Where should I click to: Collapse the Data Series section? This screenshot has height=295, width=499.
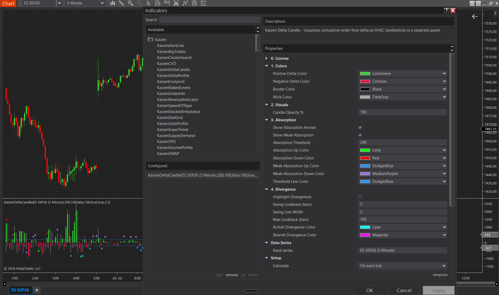pos(266,243)
